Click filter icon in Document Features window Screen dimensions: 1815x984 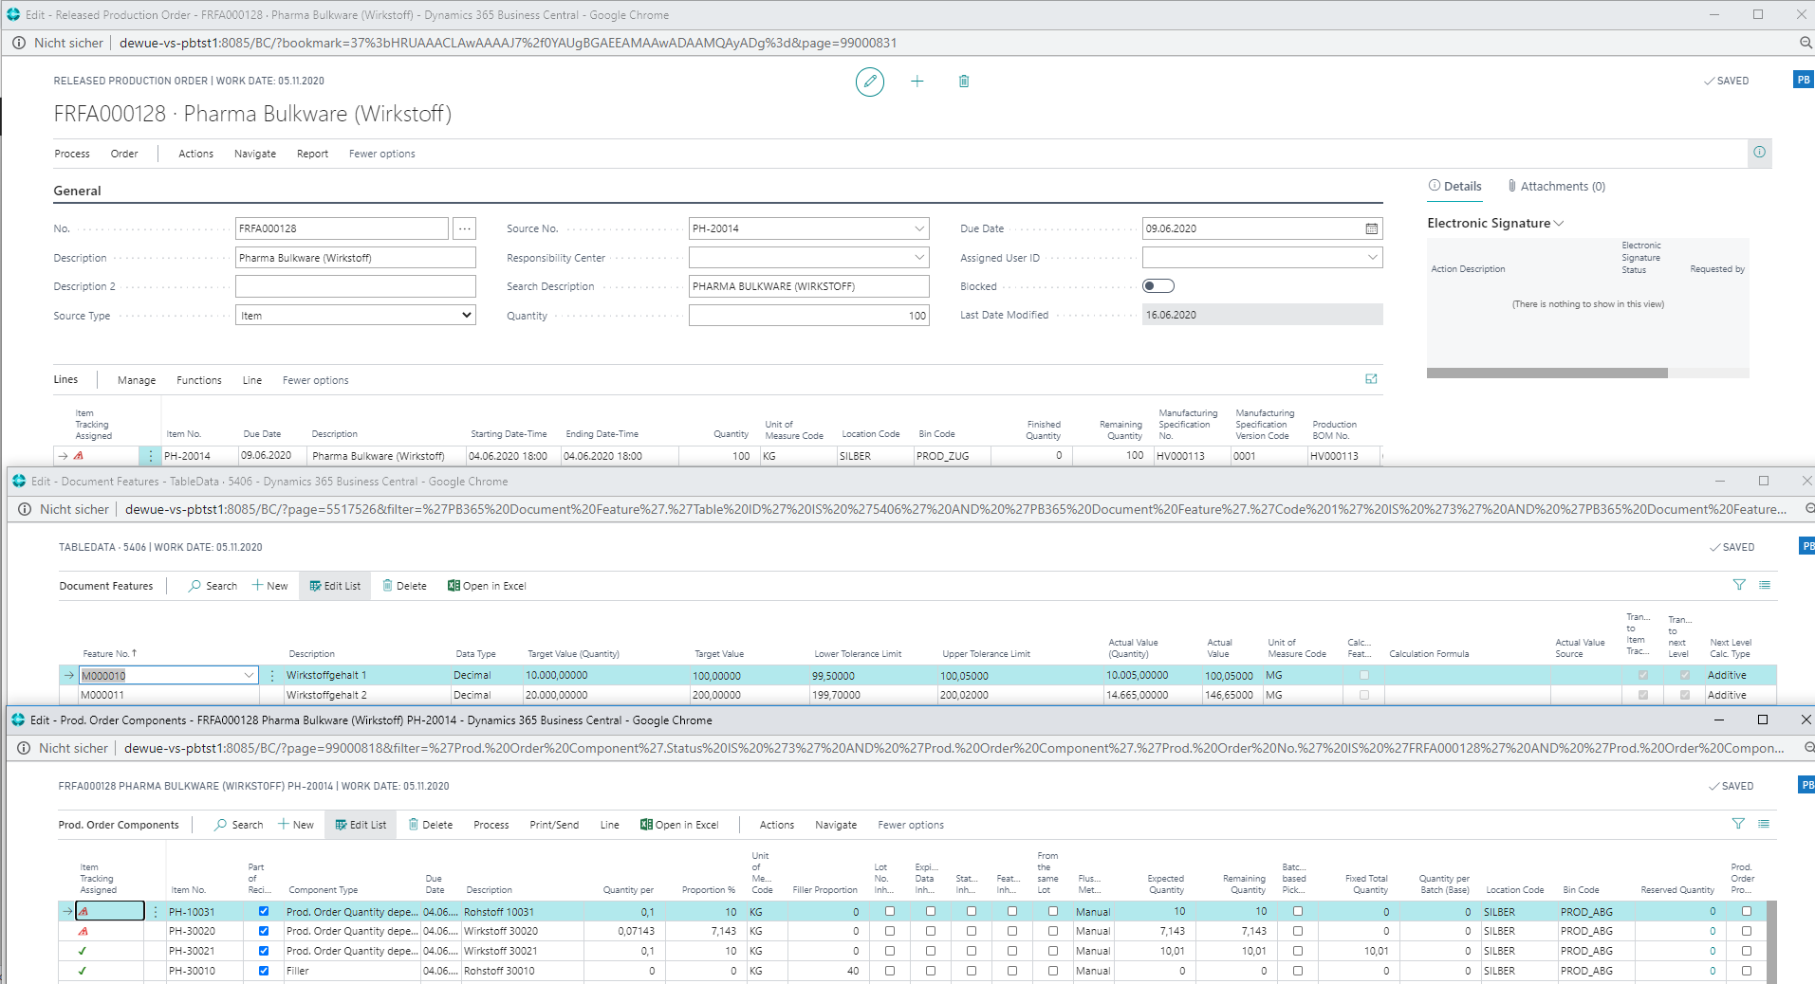click(x=1739, y=585)
